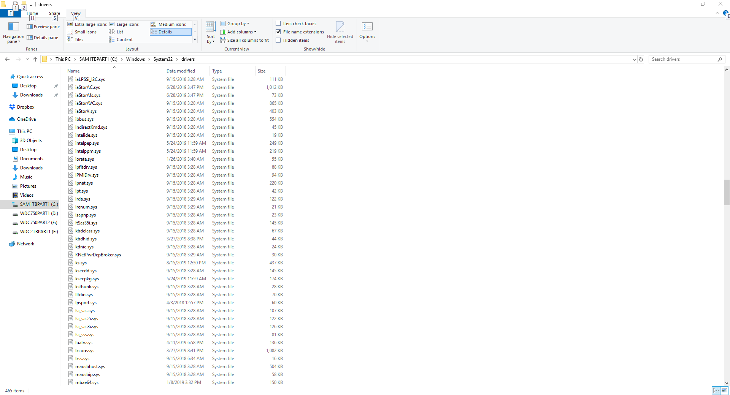Toggle the Details pane button

tap(42, 38)
